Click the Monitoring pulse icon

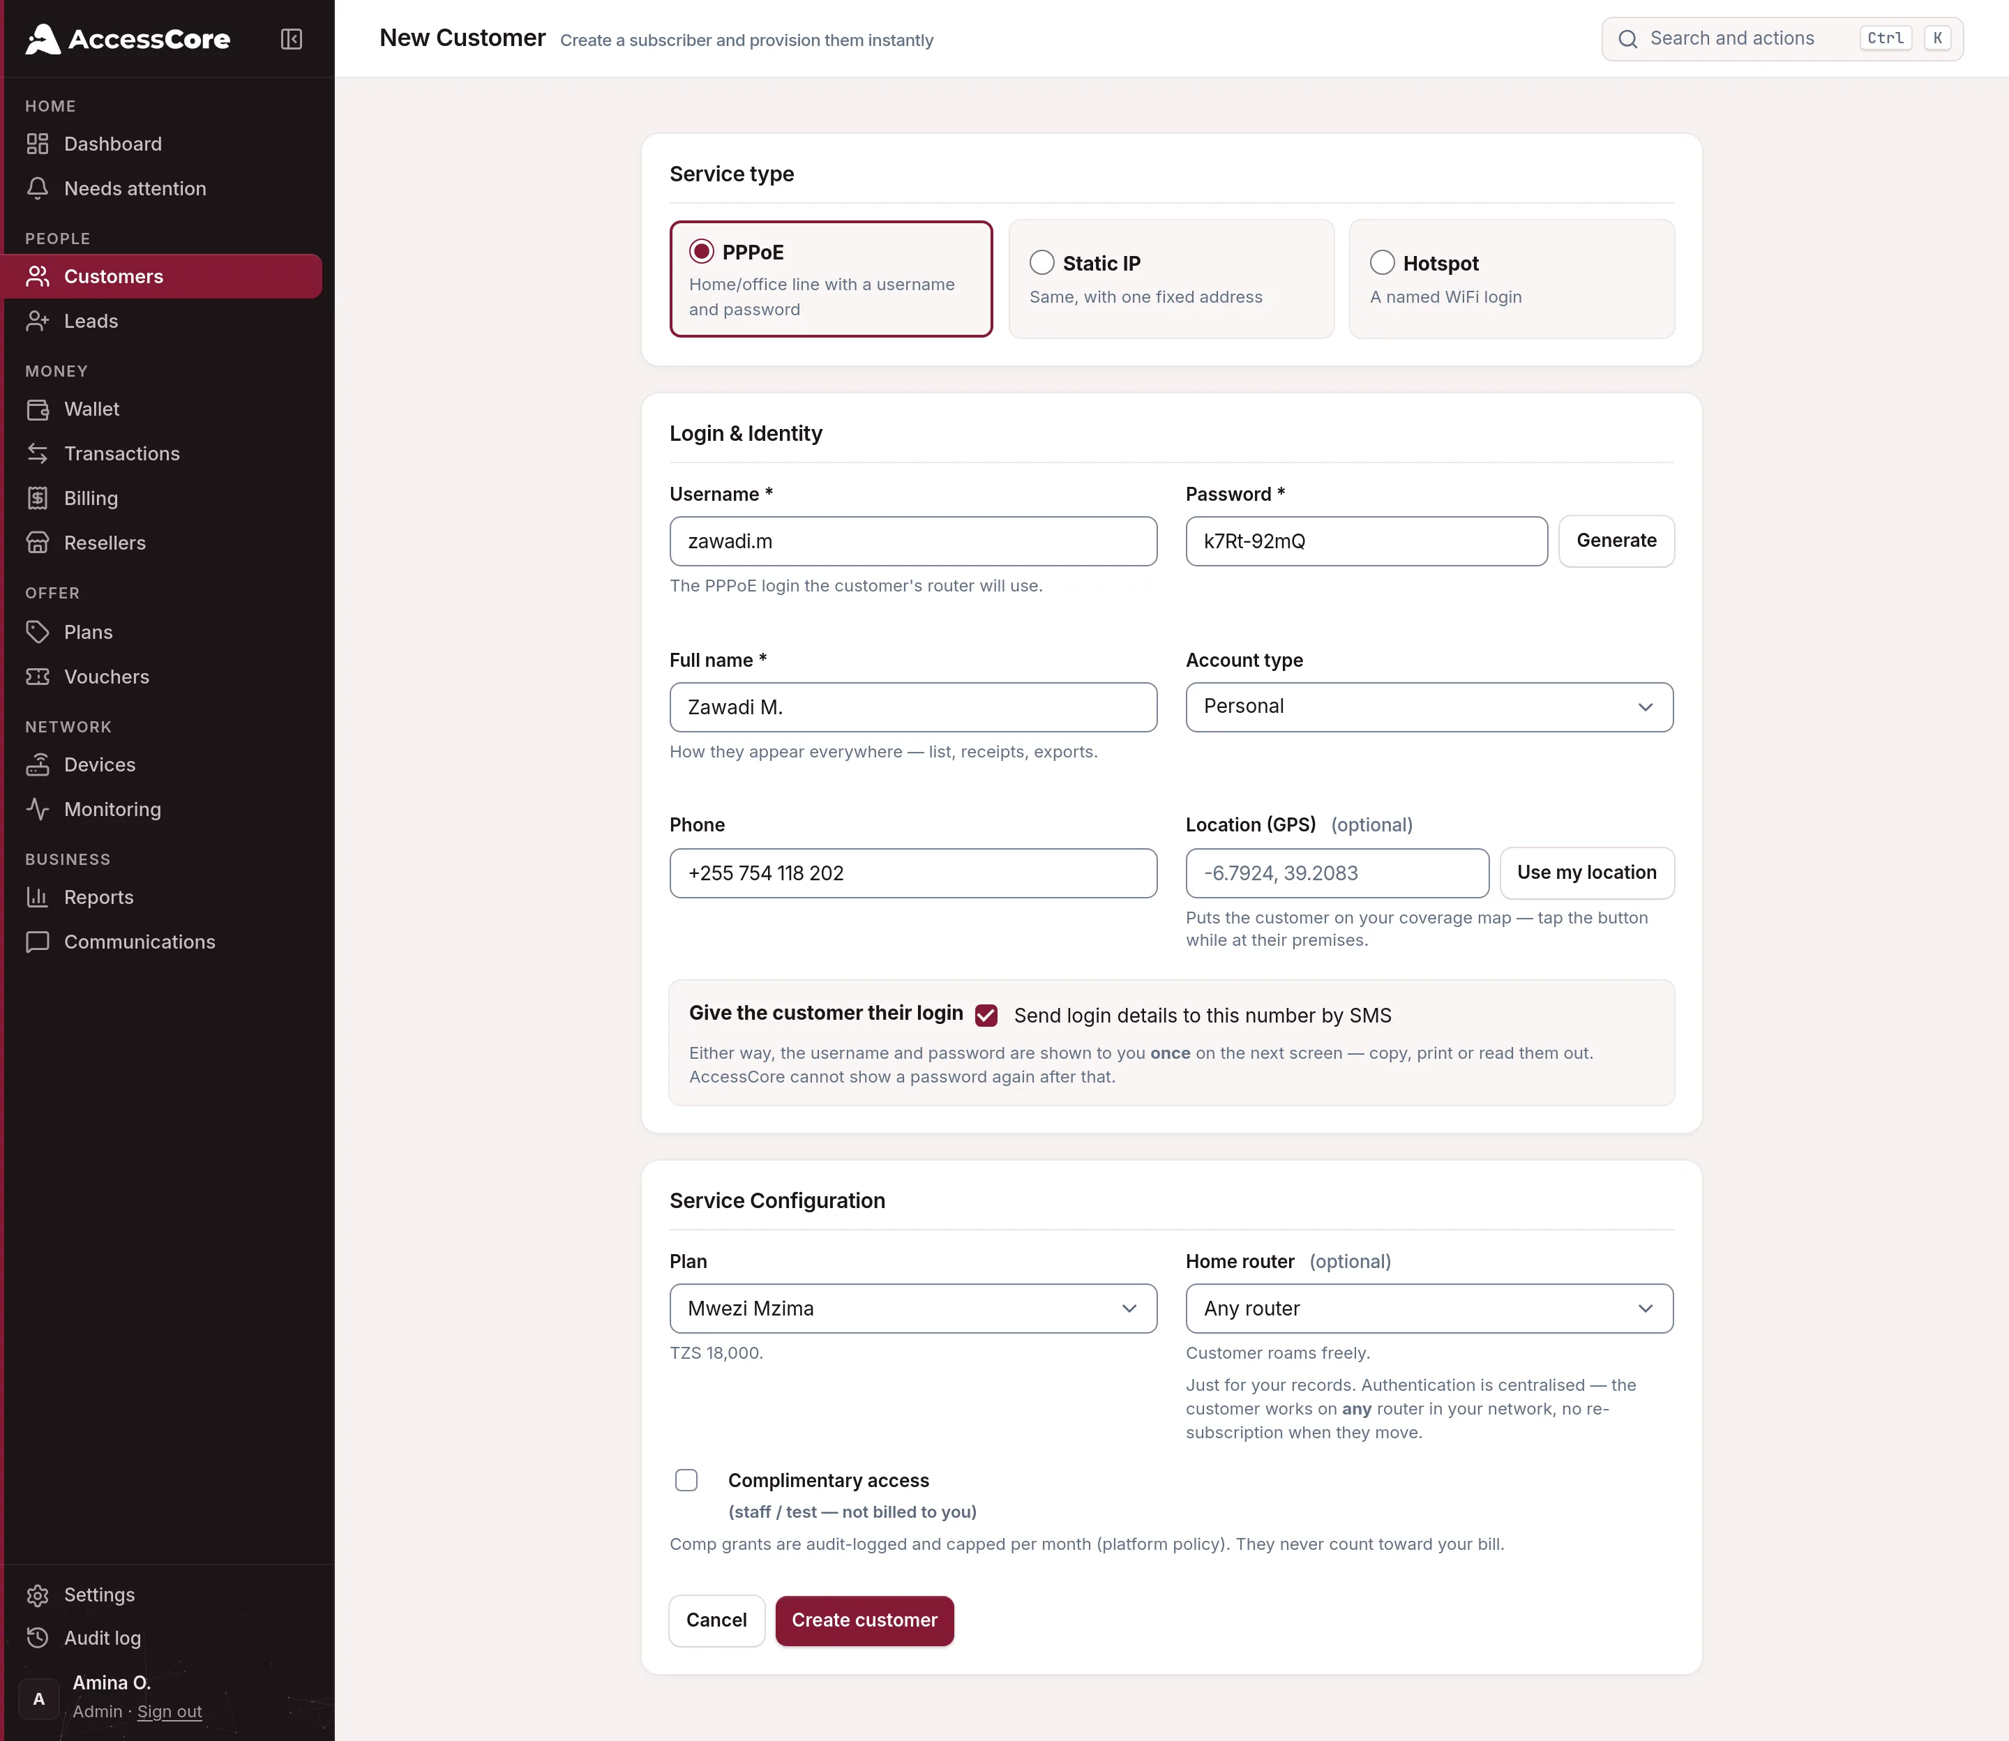click(38, 809)
